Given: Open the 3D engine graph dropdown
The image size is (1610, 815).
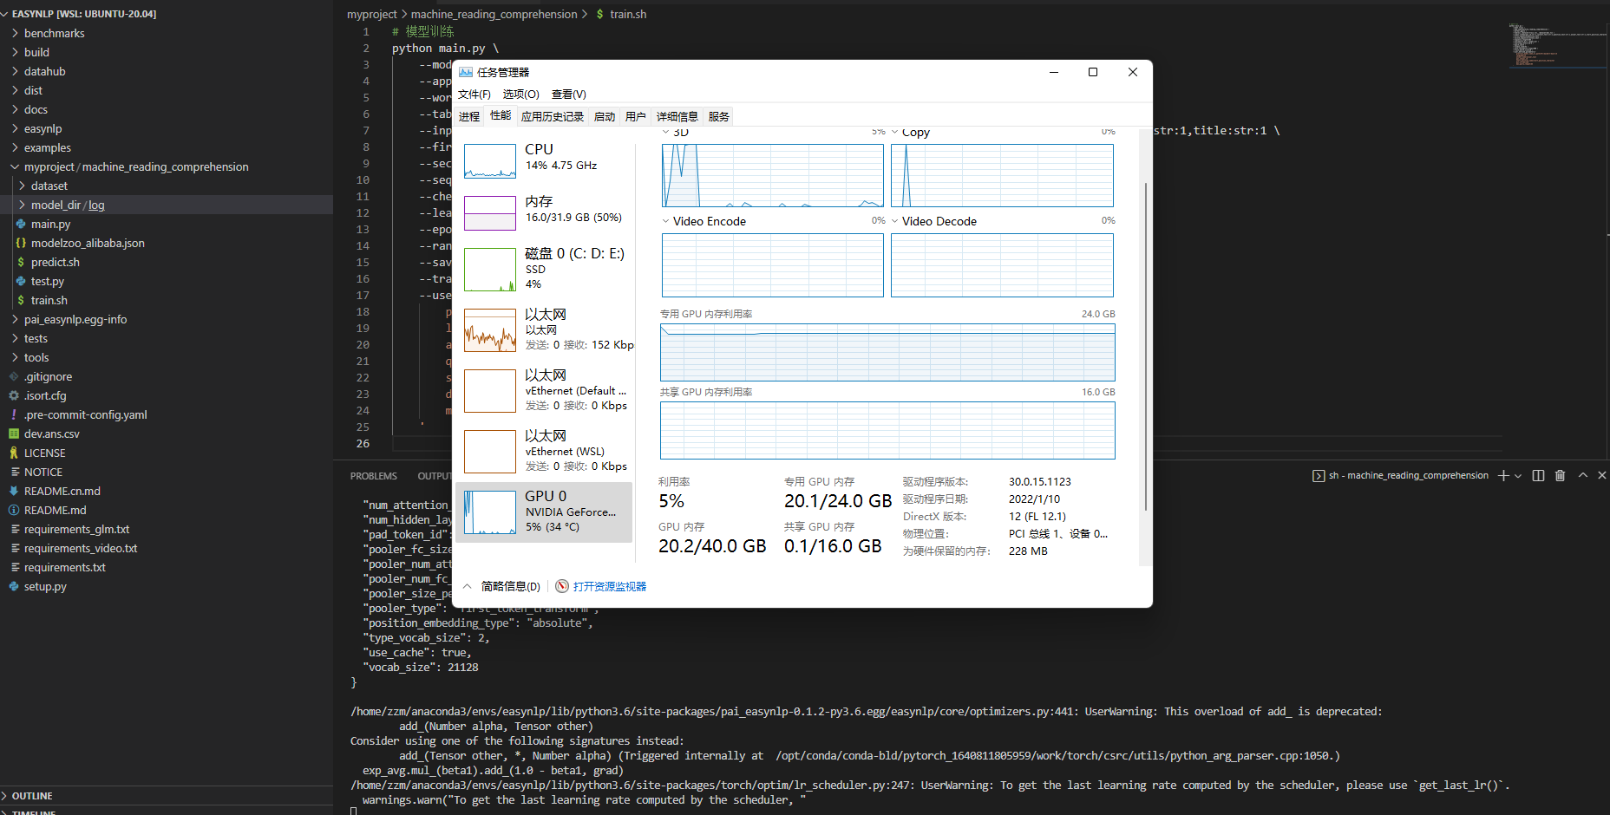Looking at the screenshot, I should coord(666,132).
